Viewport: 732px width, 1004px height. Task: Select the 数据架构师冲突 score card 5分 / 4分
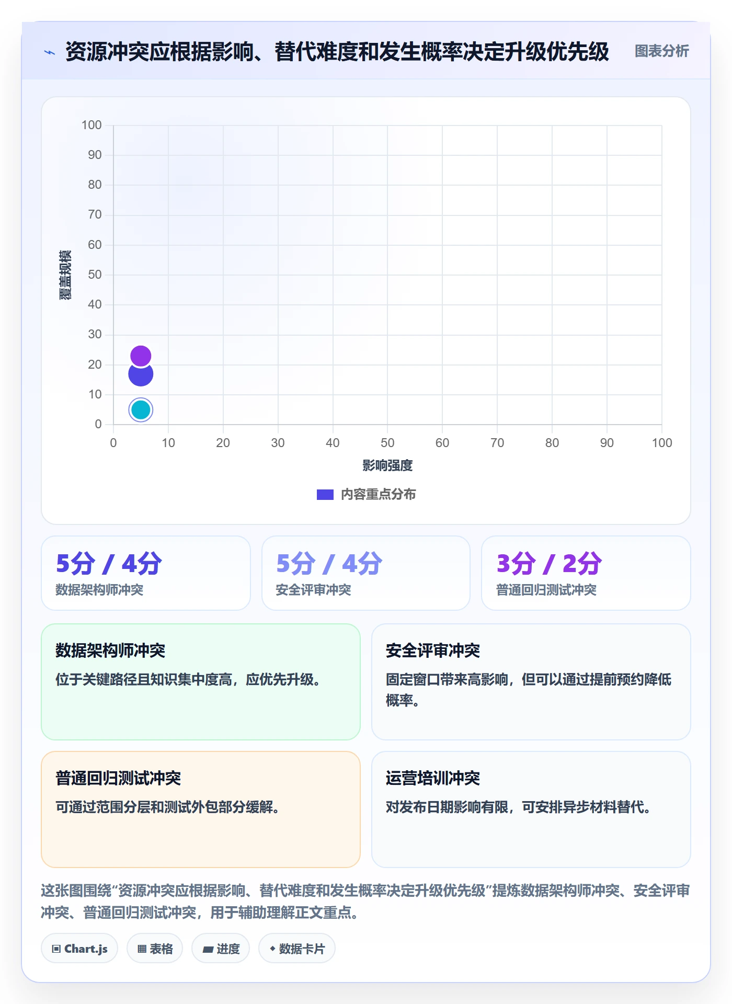[146, 573]
